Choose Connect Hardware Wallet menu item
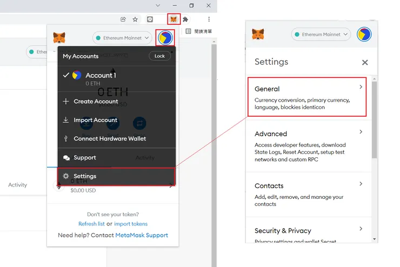 tap(117, 139)
